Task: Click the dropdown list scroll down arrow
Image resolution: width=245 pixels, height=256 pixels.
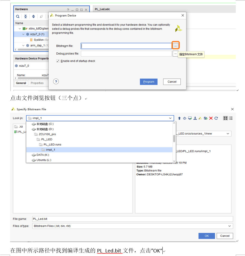Action: (174, 161)
